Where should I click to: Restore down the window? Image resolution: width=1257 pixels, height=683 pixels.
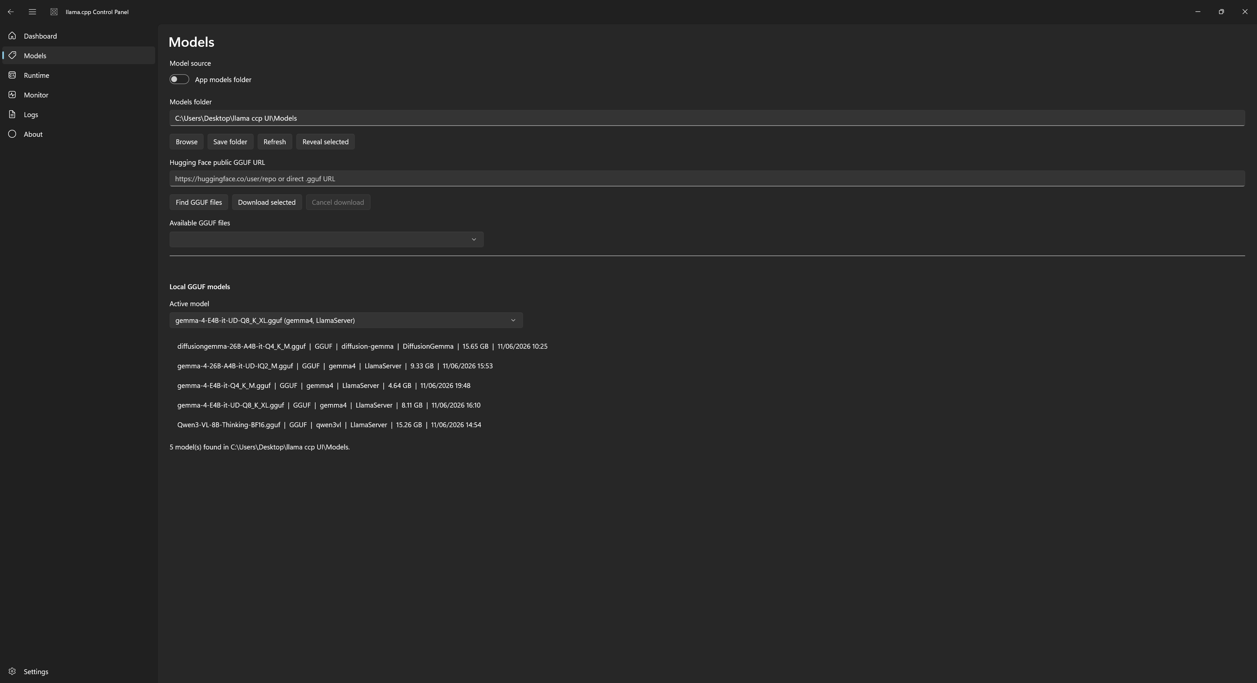point(1221,12)
